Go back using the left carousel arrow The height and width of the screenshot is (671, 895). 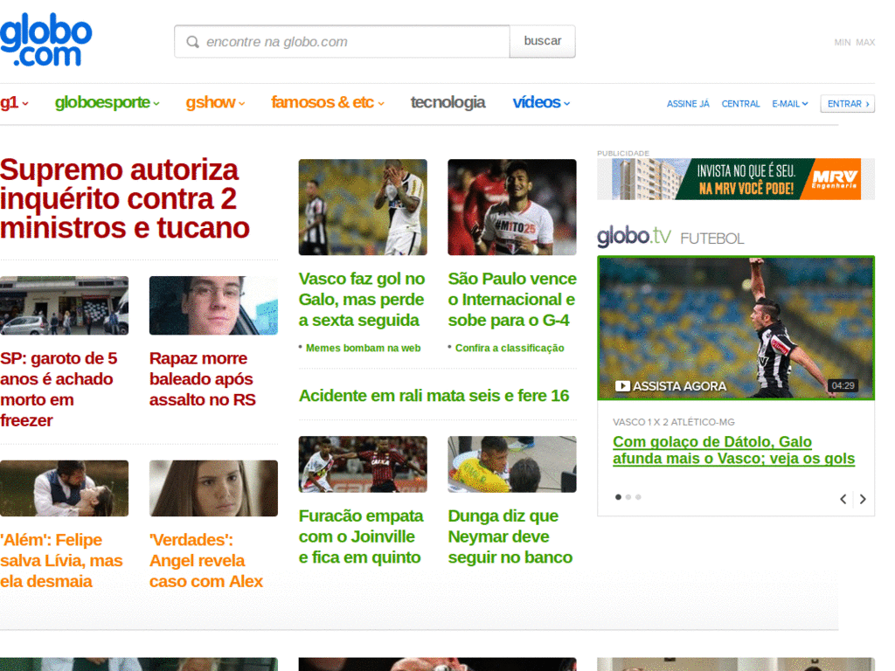click(x=843, y=499)
